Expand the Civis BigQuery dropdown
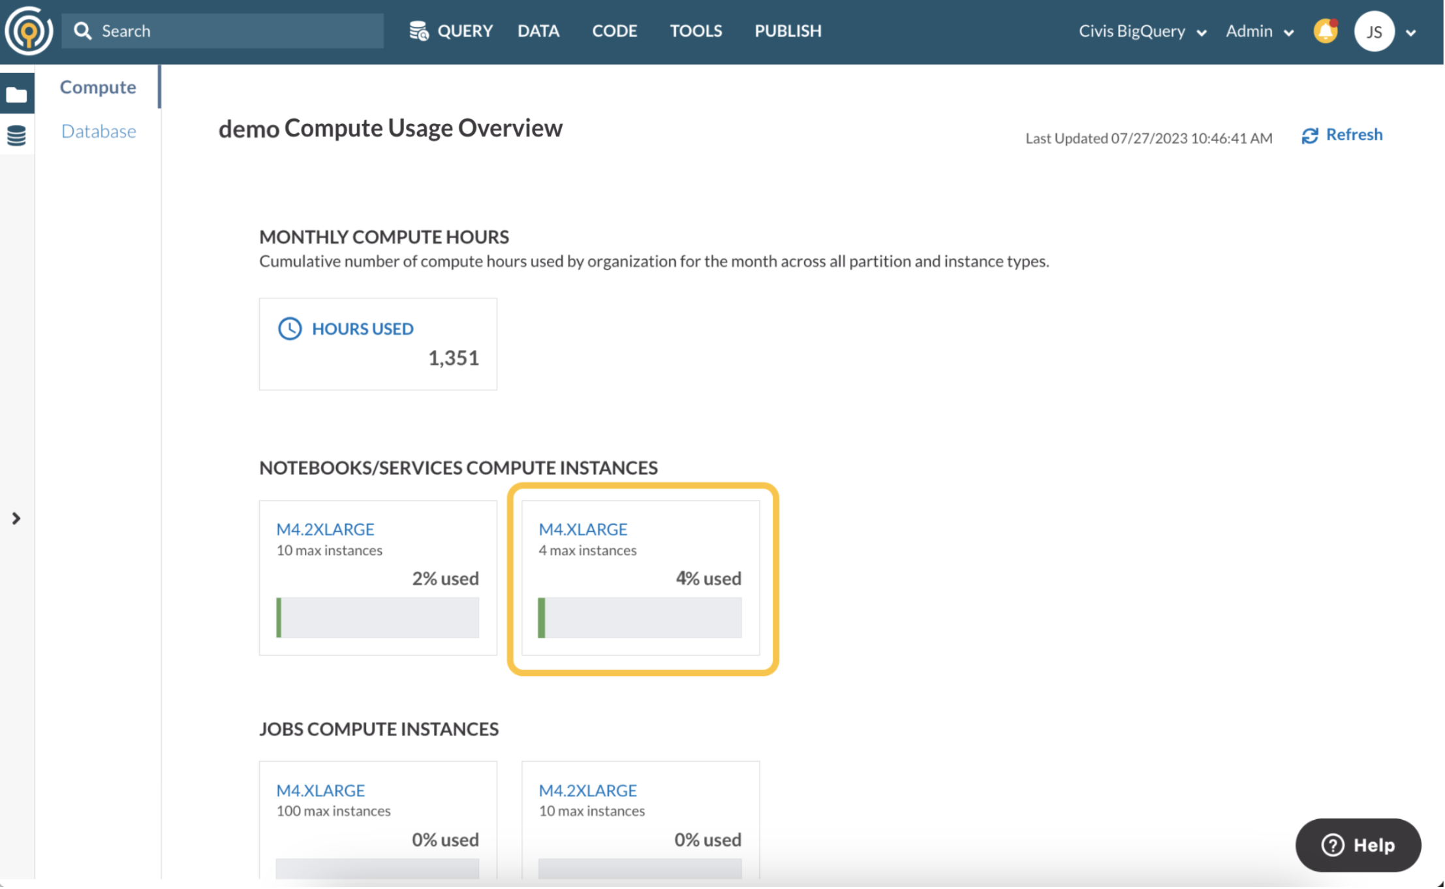Screen dimensions: 1445x889 (1142, 31)
